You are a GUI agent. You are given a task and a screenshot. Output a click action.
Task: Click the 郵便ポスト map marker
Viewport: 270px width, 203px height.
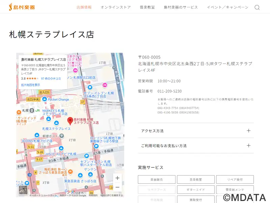pos(62,136)
